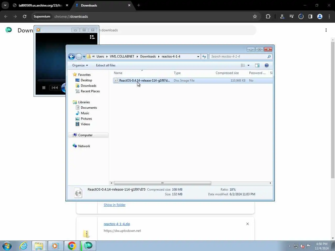Toggle the browser side panel icon
This screenshot has width=335, height=251.
310,16
